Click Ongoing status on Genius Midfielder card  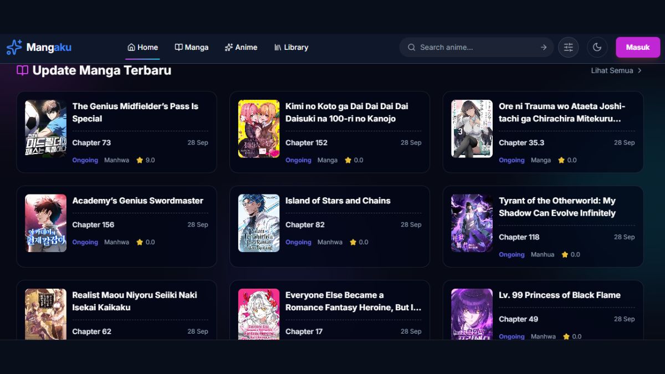pos(85,160)
